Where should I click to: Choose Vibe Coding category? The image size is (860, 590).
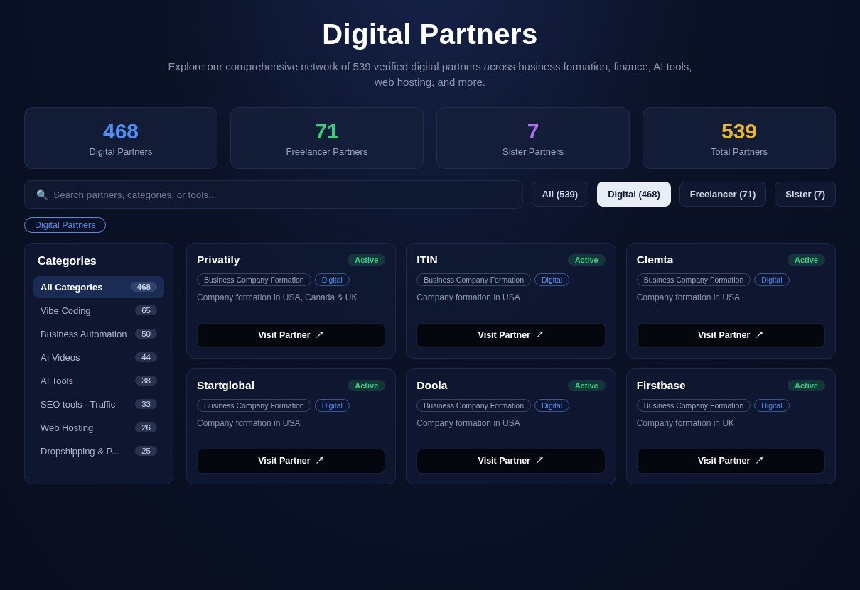tap(99, 310)
